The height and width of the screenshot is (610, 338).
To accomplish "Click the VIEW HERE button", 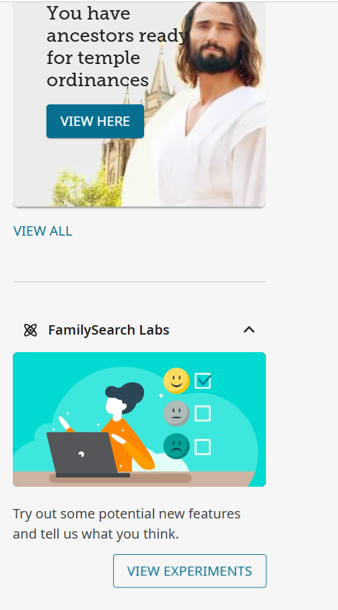I will click(96, 121).
